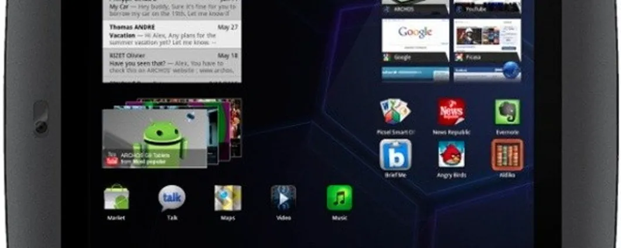Launch the Video player app
621x248 pixels.
coord(284,198)
